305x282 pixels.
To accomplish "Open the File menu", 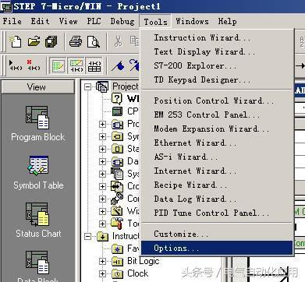I will pos(12,21).
